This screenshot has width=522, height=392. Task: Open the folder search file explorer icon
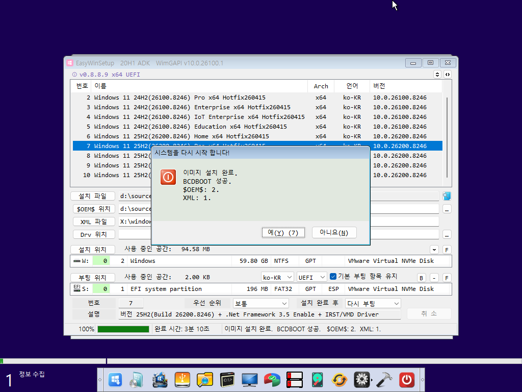tap(205, 380)
